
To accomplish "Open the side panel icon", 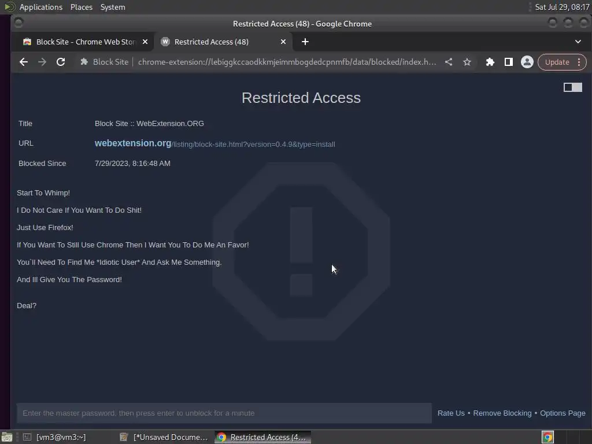I will (x=509, y=62).
